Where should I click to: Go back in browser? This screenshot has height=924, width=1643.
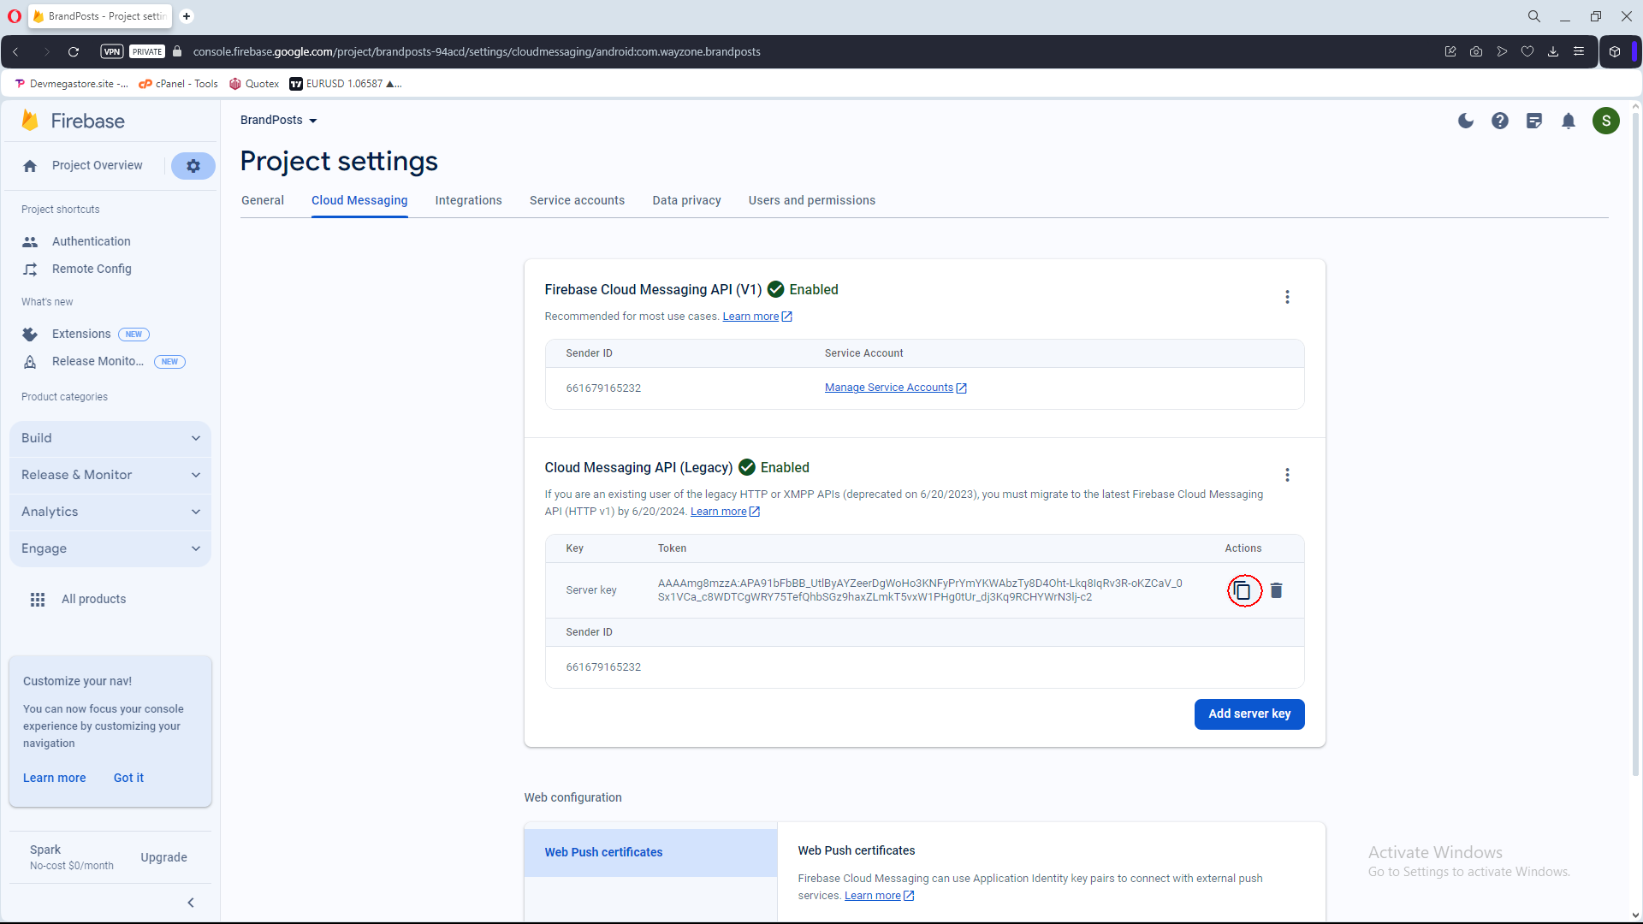(15, 51)
